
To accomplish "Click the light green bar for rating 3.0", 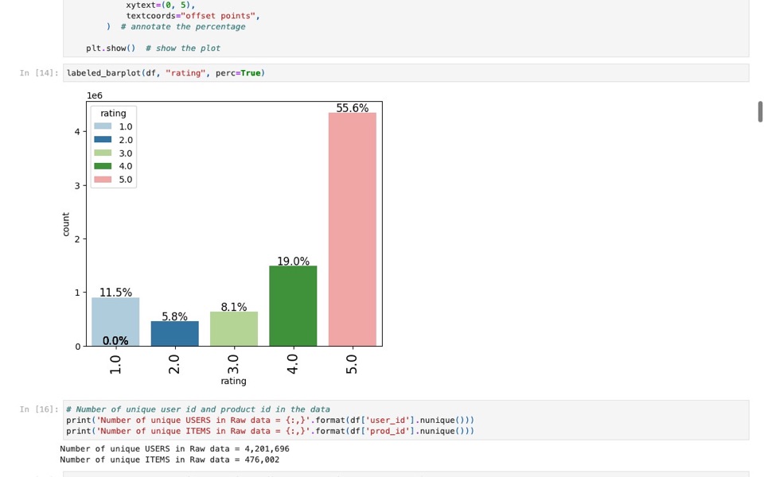I will [234, 329].
